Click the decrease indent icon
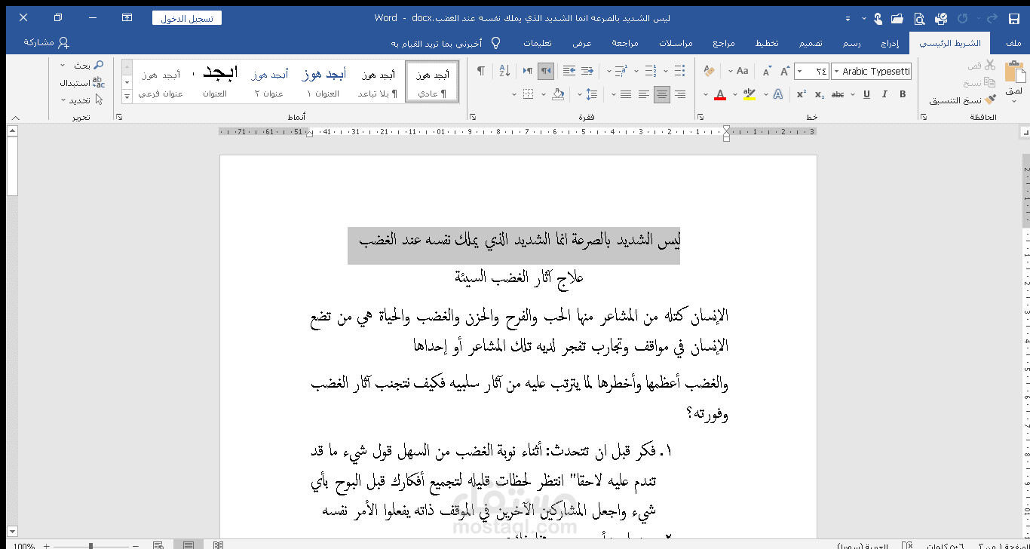 click(x=587, y=71)
